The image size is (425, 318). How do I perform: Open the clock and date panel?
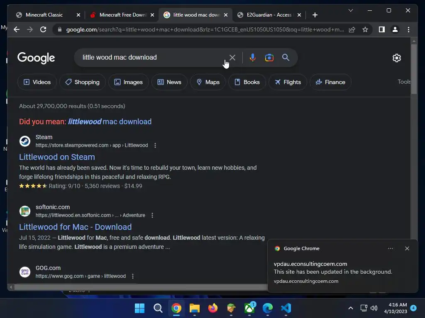[x=396, y=308]
